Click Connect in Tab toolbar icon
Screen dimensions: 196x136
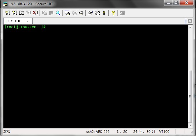pos(21,13)
